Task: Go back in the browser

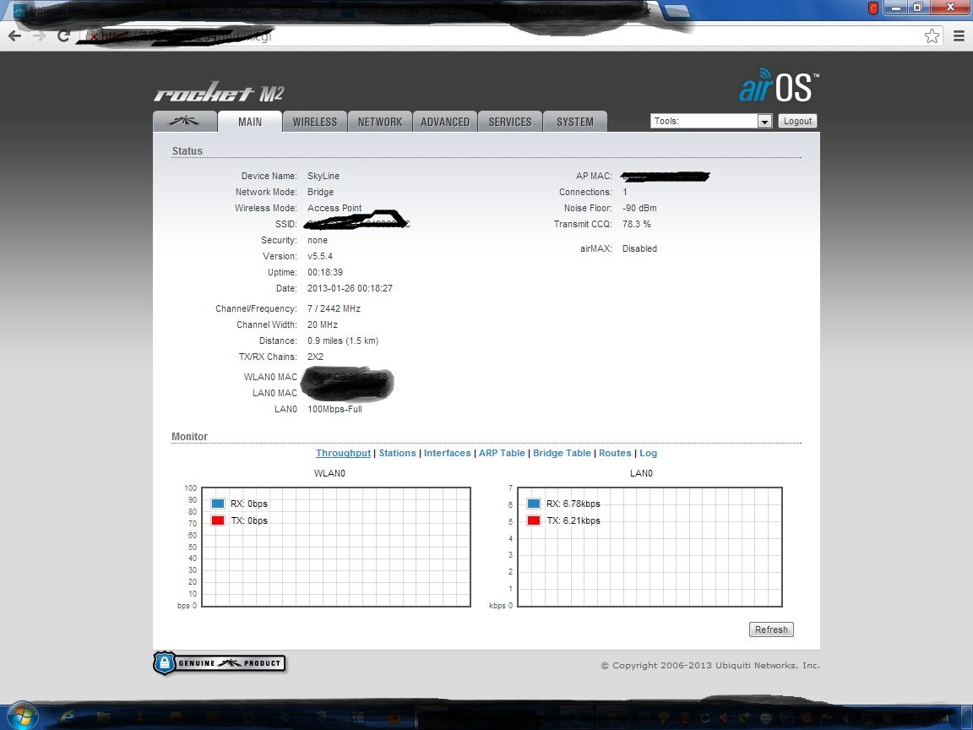Action: point(15,36)
